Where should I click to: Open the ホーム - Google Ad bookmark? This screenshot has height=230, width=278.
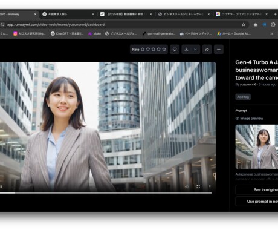pyautogui.click(x=234, y=33)
